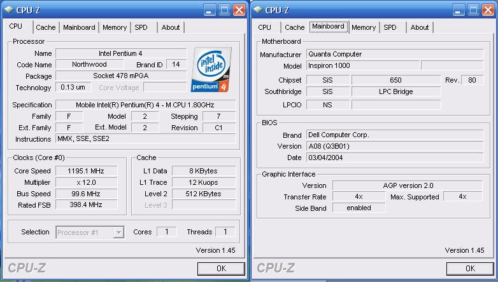Click the L1 Data value 8 KBytes
Viewport: 498px width, 282px height.
point(204,171)
